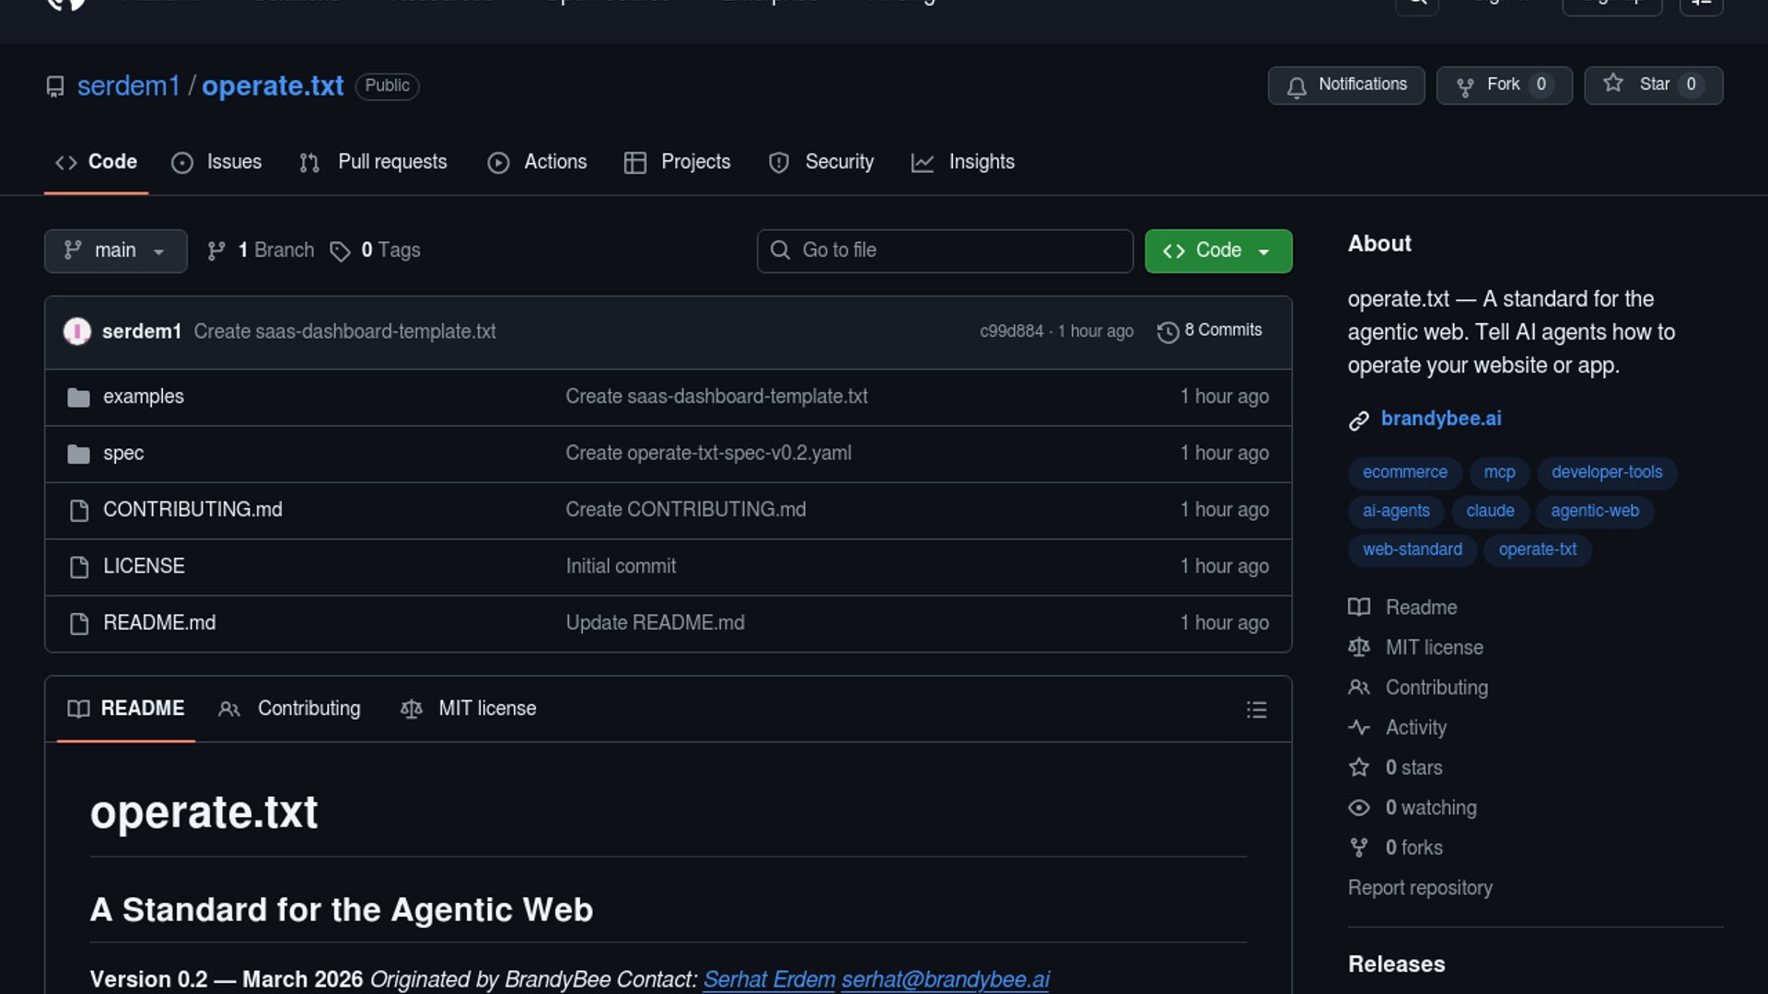The image size is (1768, 994).
Task: Click the watching eye icon in About
Action: click(1359, 808)
